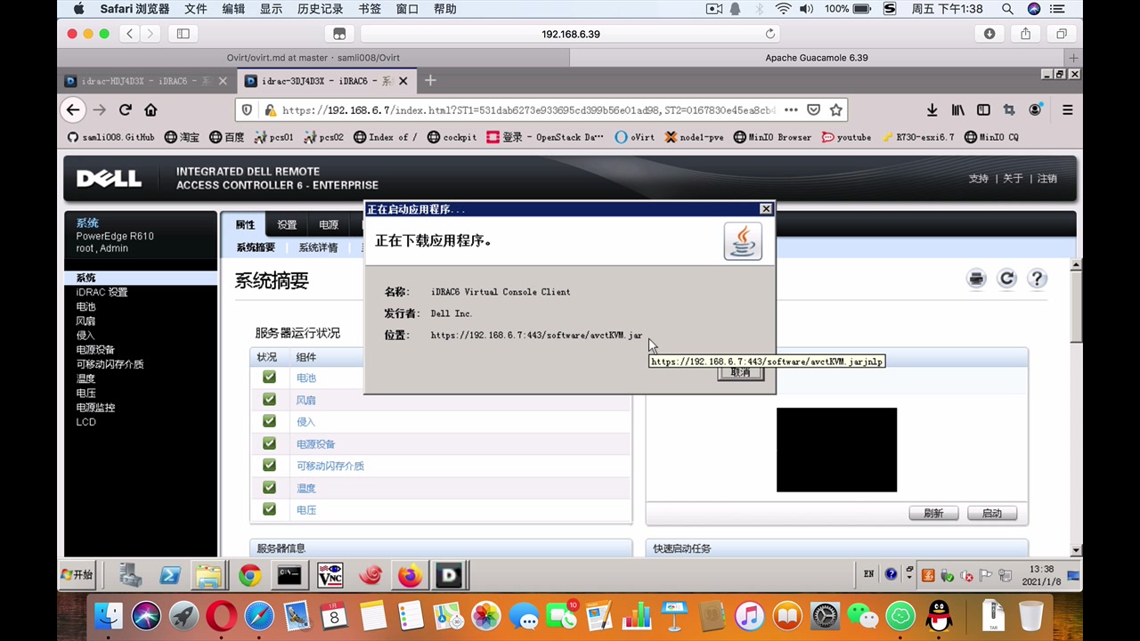Open Safari 文件 menu
The image size is (1140, 641).
coord(196,9)
